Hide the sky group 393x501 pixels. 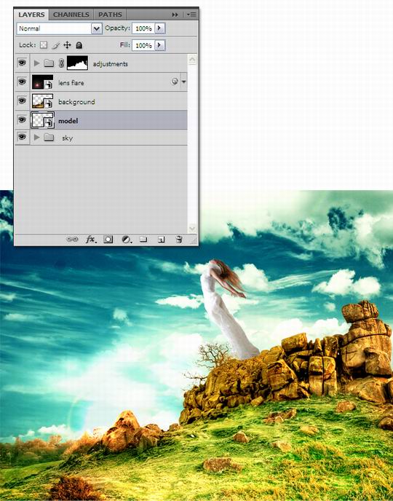pos(22,137)
